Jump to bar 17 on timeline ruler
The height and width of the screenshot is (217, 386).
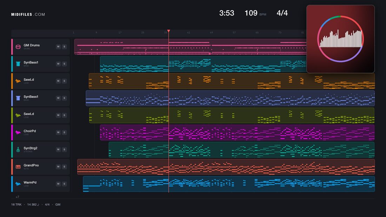[x=120, y=33]
